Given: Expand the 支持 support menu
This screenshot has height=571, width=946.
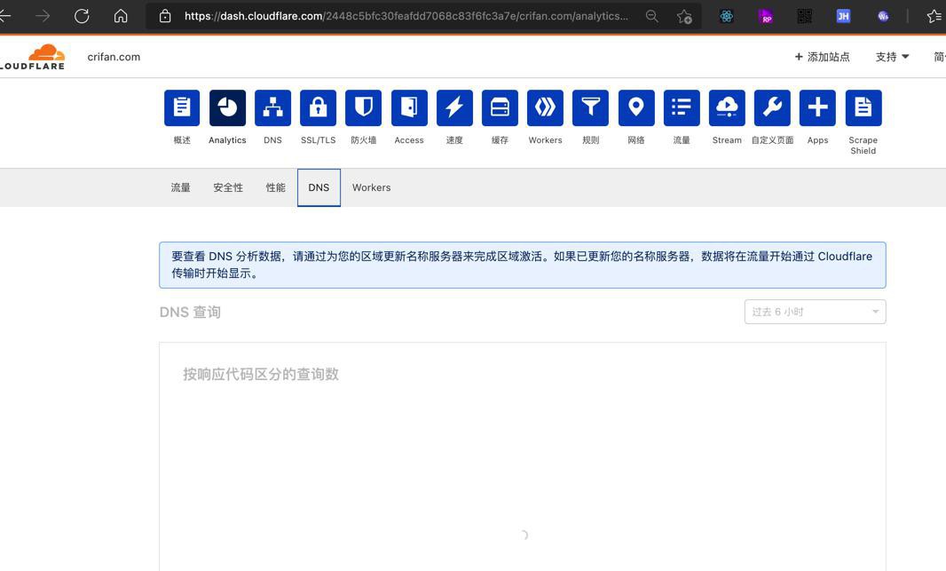Looking at the screenshot, I should (x=892, y=57).
